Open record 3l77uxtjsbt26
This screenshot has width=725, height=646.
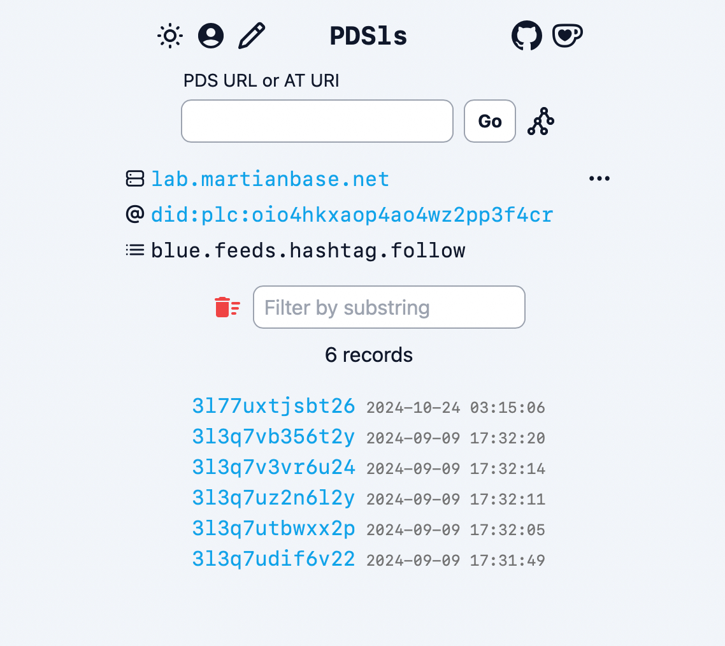[x=273, y=406]
